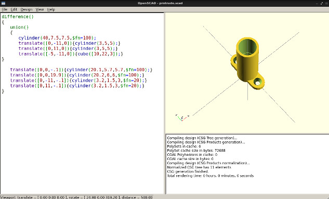Image resolution: width=329 pixels, height=199 pixels.
Task: Click the translate([0,11,0]){cylinder(3,5,5);} line
Action: click(x=68, y=48)
